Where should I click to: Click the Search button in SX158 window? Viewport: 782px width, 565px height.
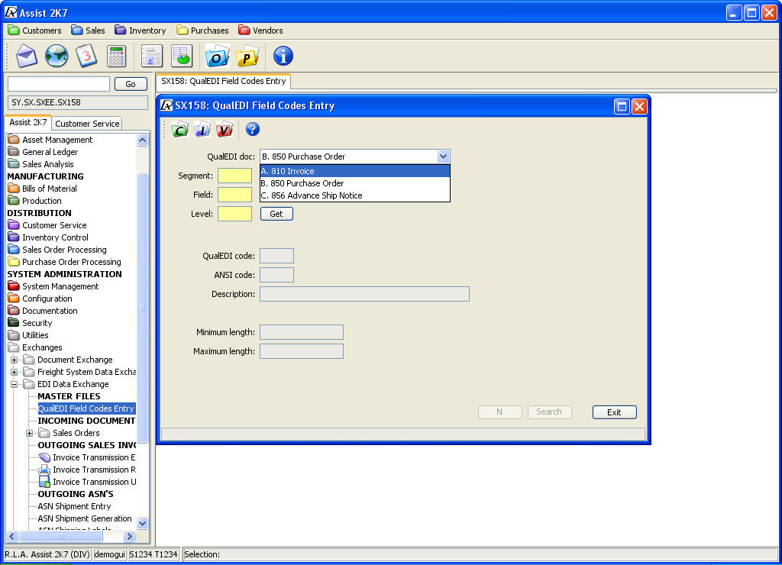click(549, 412)
